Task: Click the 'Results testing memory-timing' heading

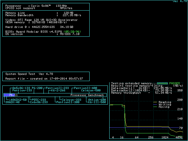Action: [137, 86]
